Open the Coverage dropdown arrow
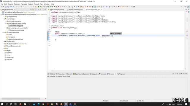 tap(54, 7)
